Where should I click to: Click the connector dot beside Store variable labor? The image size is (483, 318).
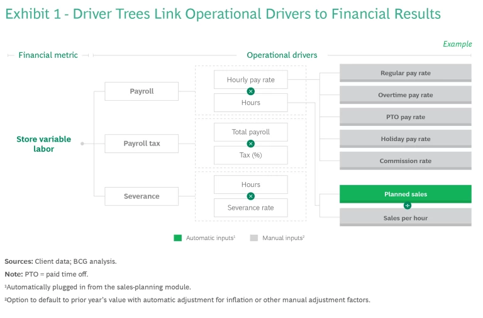82,144
